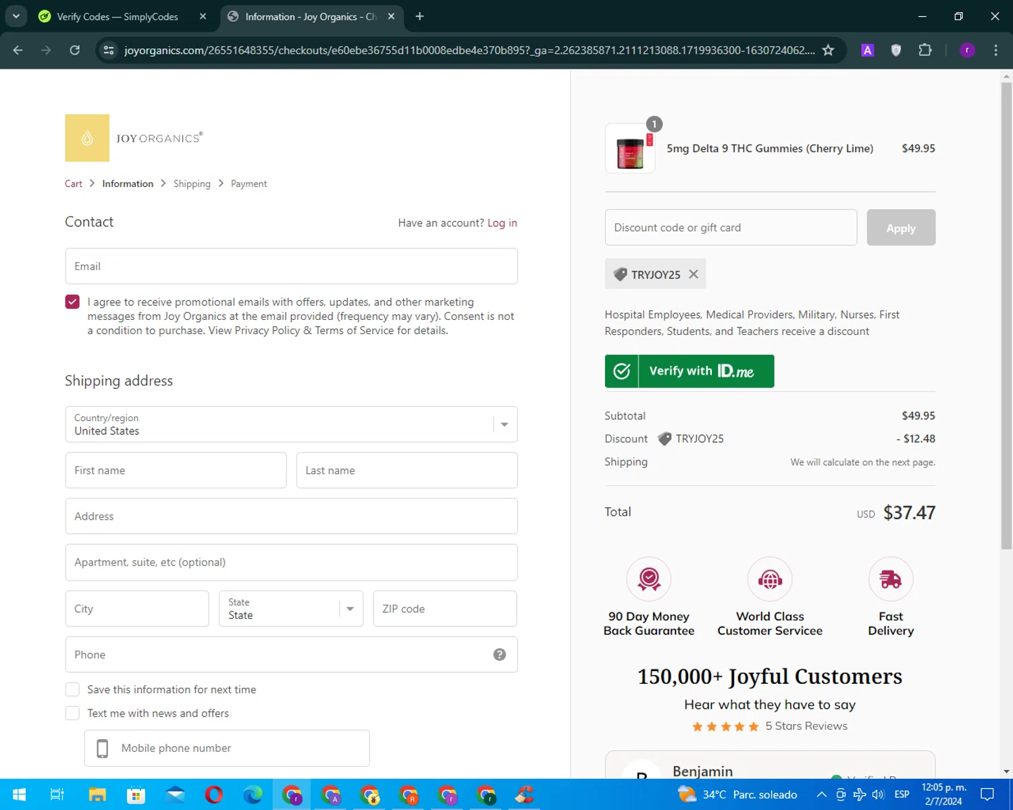Click Verify with ID.me button

point(690,371)
